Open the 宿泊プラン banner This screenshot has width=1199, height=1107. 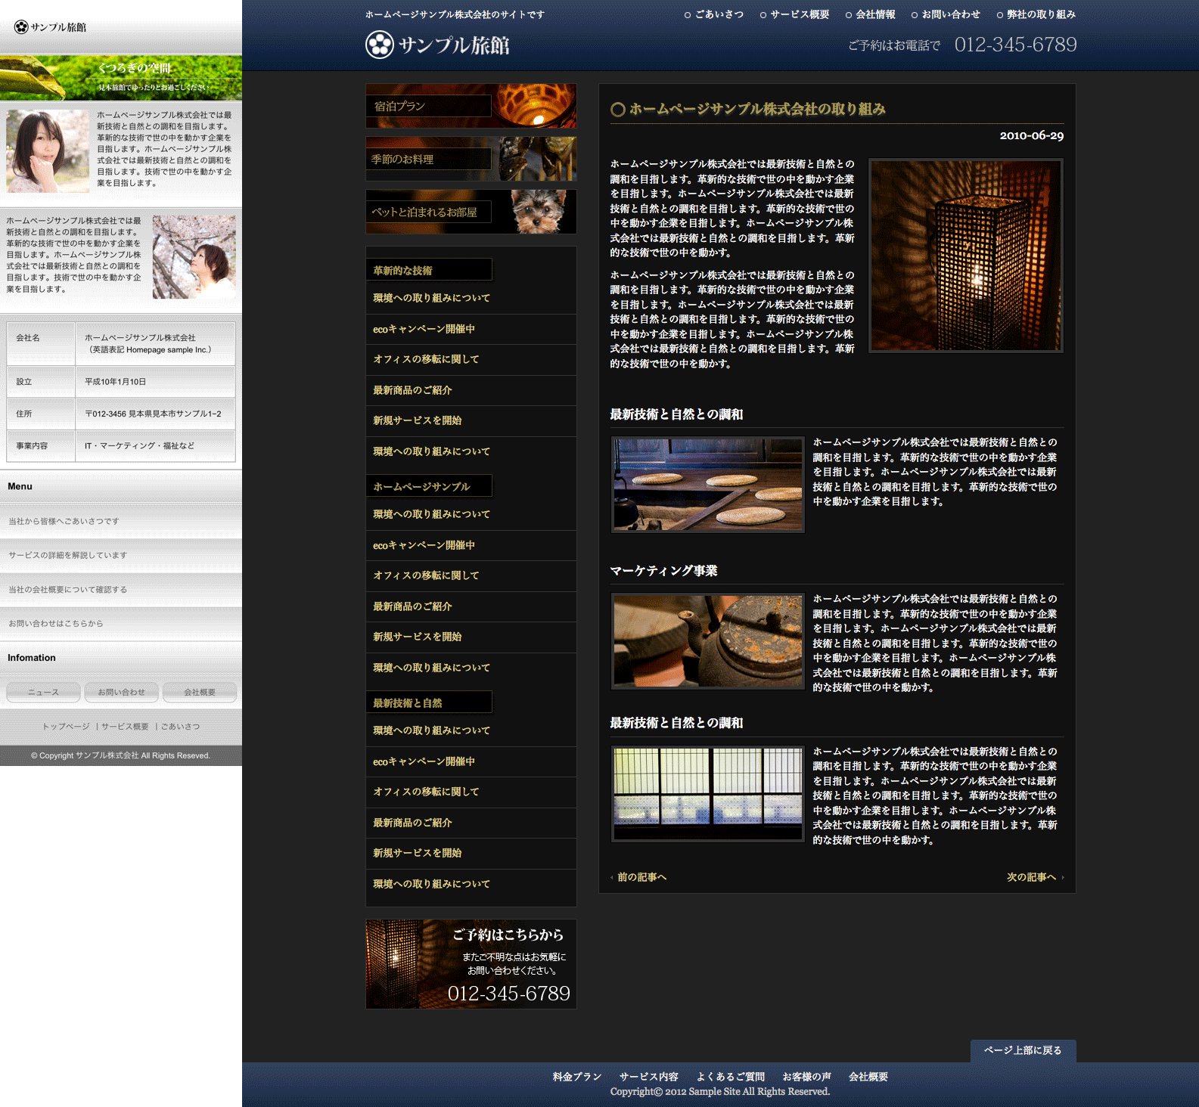pos(471,106)
